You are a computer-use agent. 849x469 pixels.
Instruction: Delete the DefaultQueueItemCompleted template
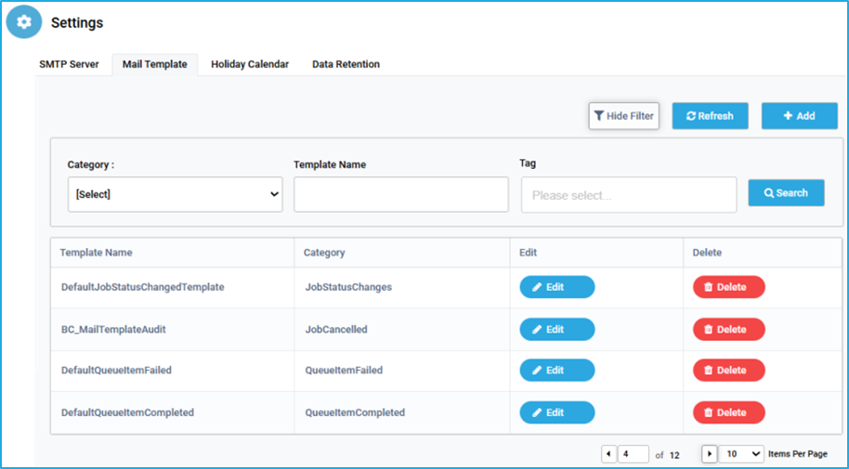(729, 412)
